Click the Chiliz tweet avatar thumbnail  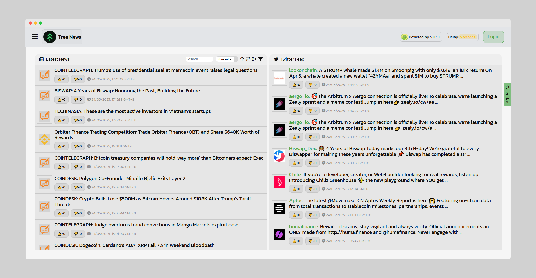(x=279, y=182)
